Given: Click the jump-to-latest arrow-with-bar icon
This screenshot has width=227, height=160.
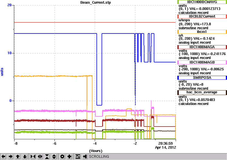Looking at the screenshot, I should (85, 157).
